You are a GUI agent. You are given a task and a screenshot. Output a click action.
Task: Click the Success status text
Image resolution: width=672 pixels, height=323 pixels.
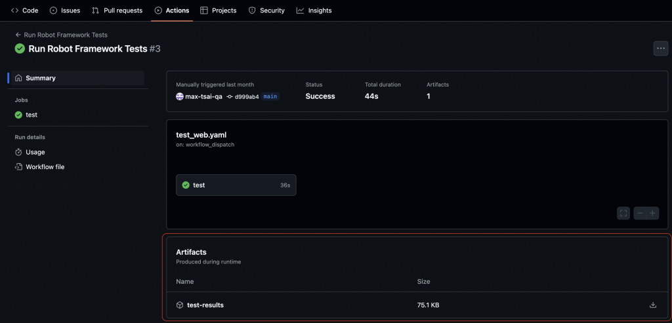coord(320,97)
